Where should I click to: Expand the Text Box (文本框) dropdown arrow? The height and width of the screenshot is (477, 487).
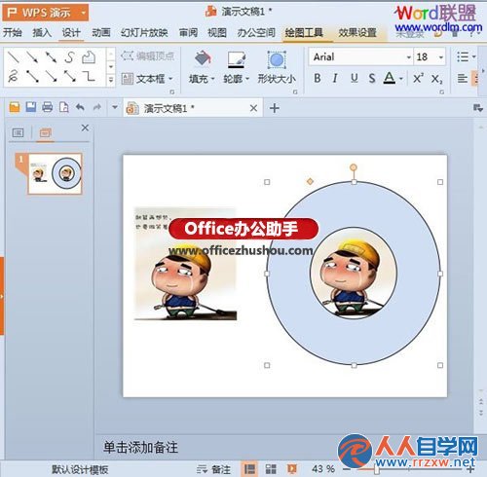(170, 79)
